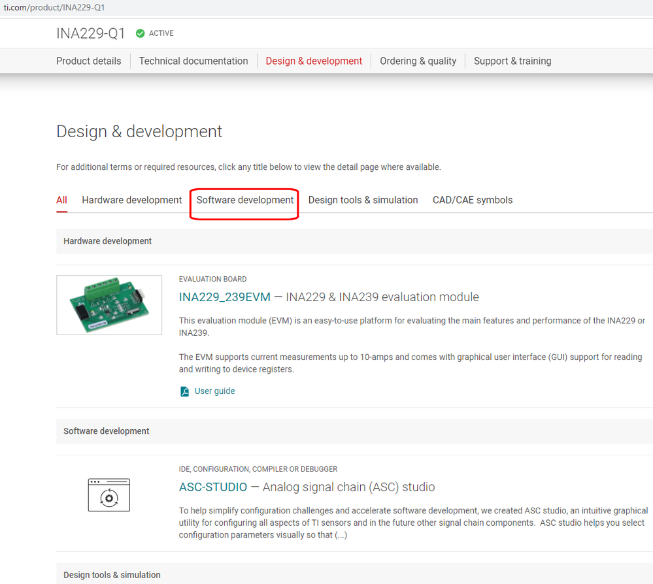653x584 pixels.
Task: Click the 'This evaluation module (EVM)' paragraph
Action: 412,327
